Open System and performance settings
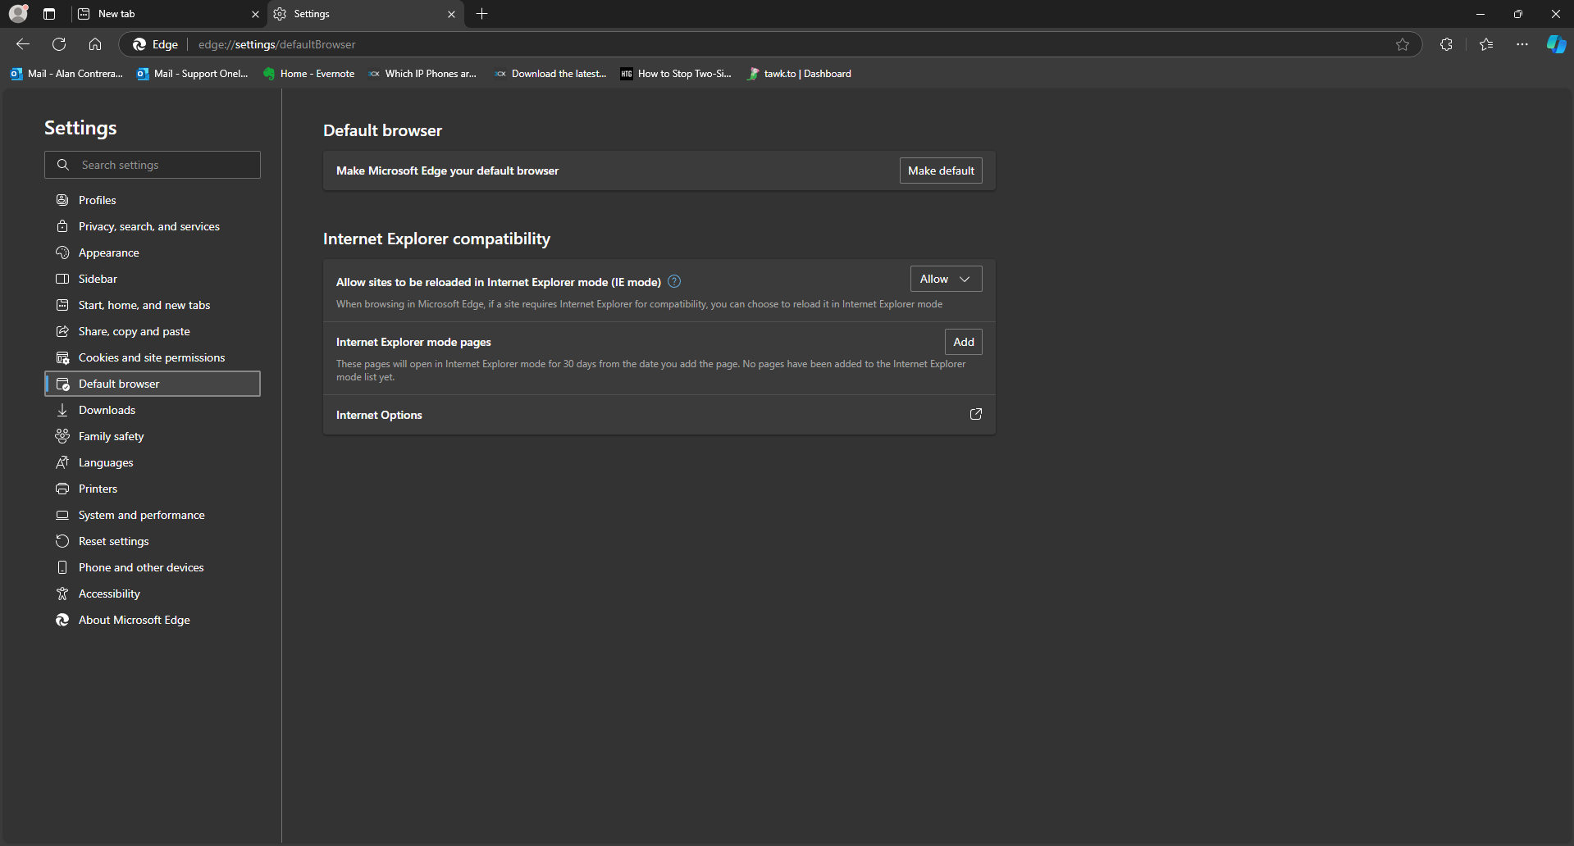 (153, 515)
